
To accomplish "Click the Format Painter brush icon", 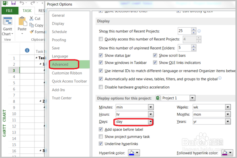I will [x=32, y=32].
